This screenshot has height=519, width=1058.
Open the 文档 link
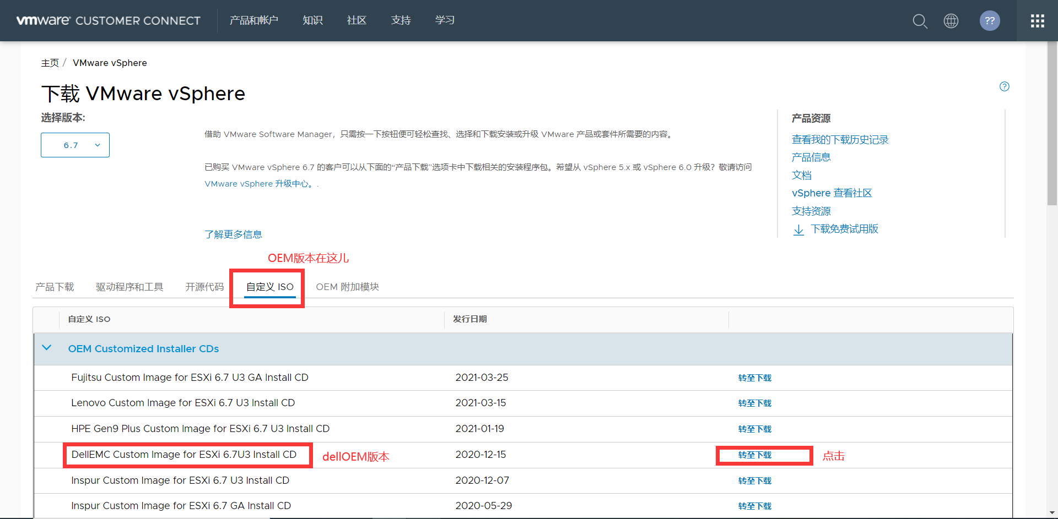coord(801,176)
